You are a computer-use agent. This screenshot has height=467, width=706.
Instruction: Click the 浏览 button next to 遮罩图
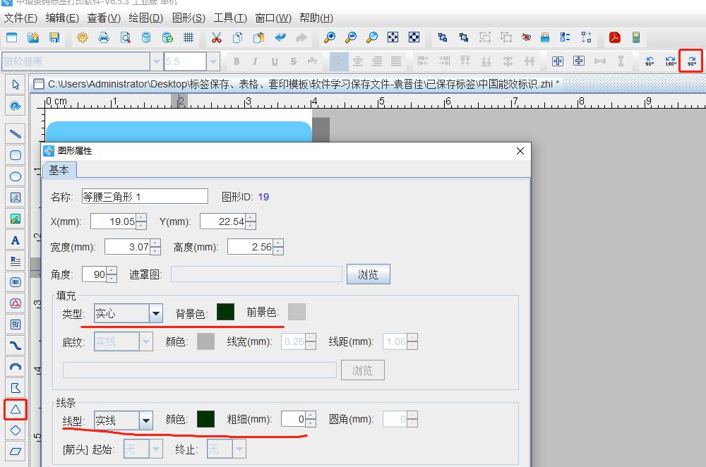[368, 274]
